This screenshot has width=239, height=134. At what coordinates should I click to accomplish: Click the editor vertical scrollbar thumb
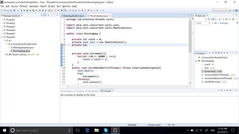click(190, 36)
